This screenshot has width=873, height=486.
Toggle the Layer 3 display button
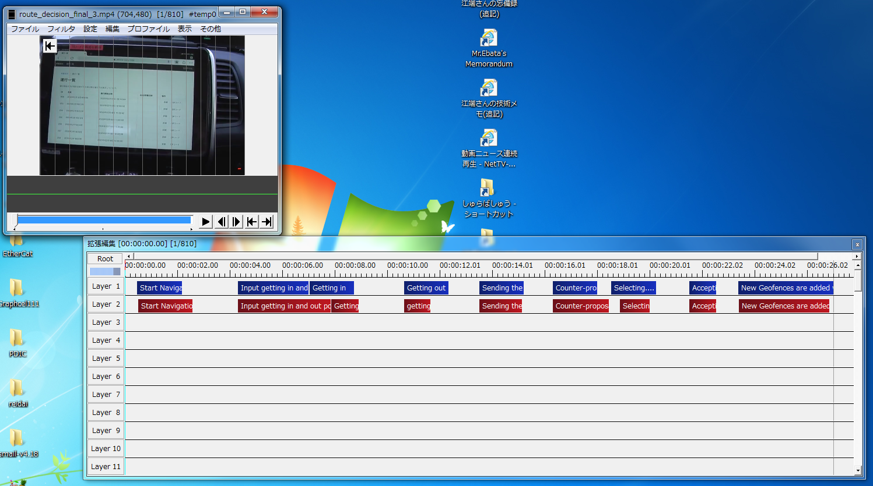[x=106, y=322]
